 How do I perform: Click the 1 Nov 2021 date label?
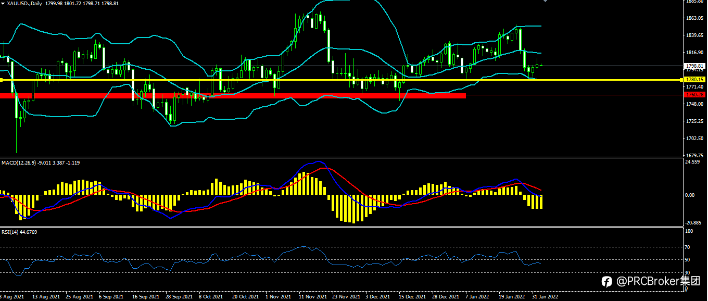278,297
